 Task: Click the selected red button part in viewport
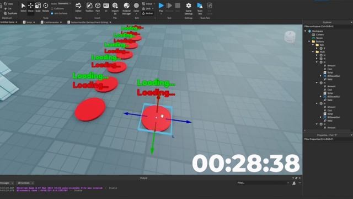(x=156, y=118)
